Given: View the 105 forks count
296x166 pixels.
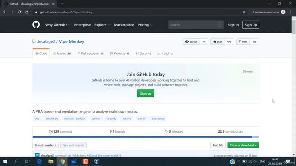Looking at the screenshot, I should [x=254, y=41].
